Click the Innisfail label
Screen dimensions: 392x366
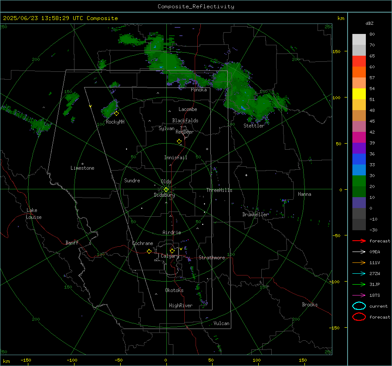[176, 158]
